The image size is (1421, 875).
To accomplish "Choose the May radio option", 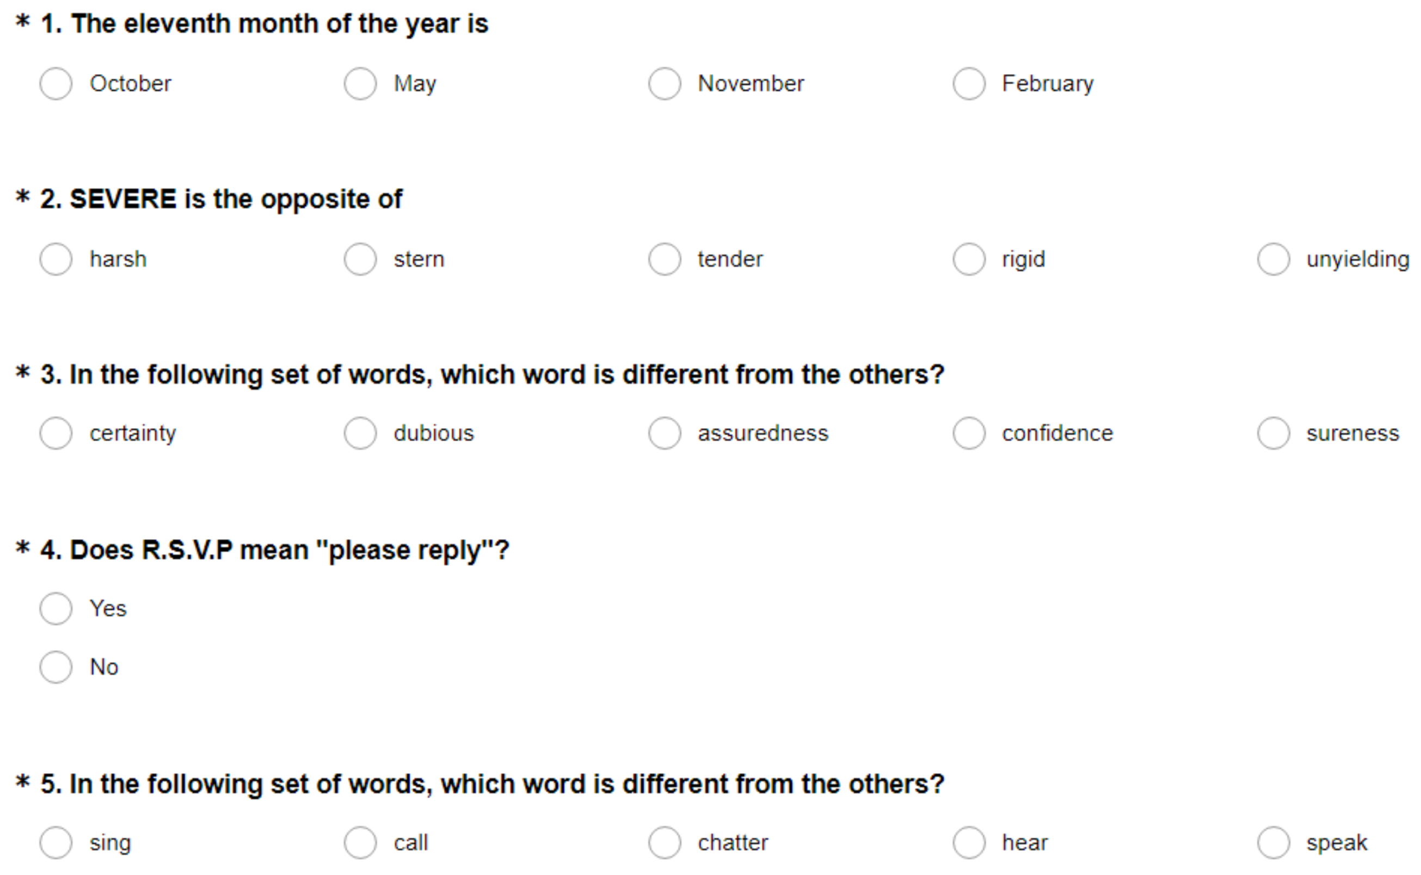I will click(360, 84).
